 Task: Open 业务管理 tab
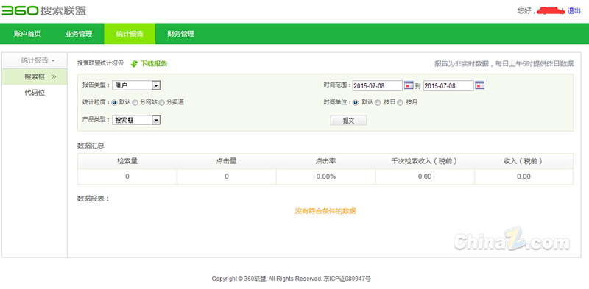point(79,34)
